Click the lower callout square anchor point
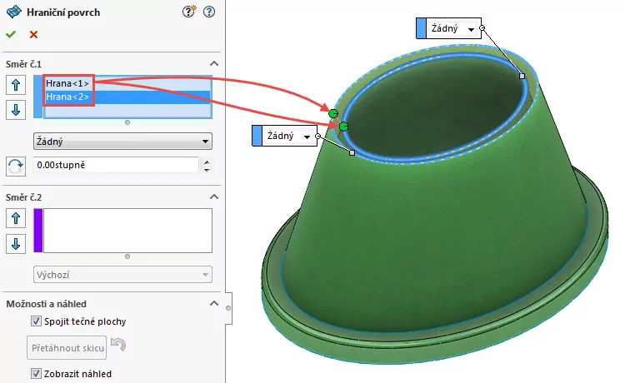Viewport: 625px width, 383px height. pyautogui.click(x=352, y=152)
